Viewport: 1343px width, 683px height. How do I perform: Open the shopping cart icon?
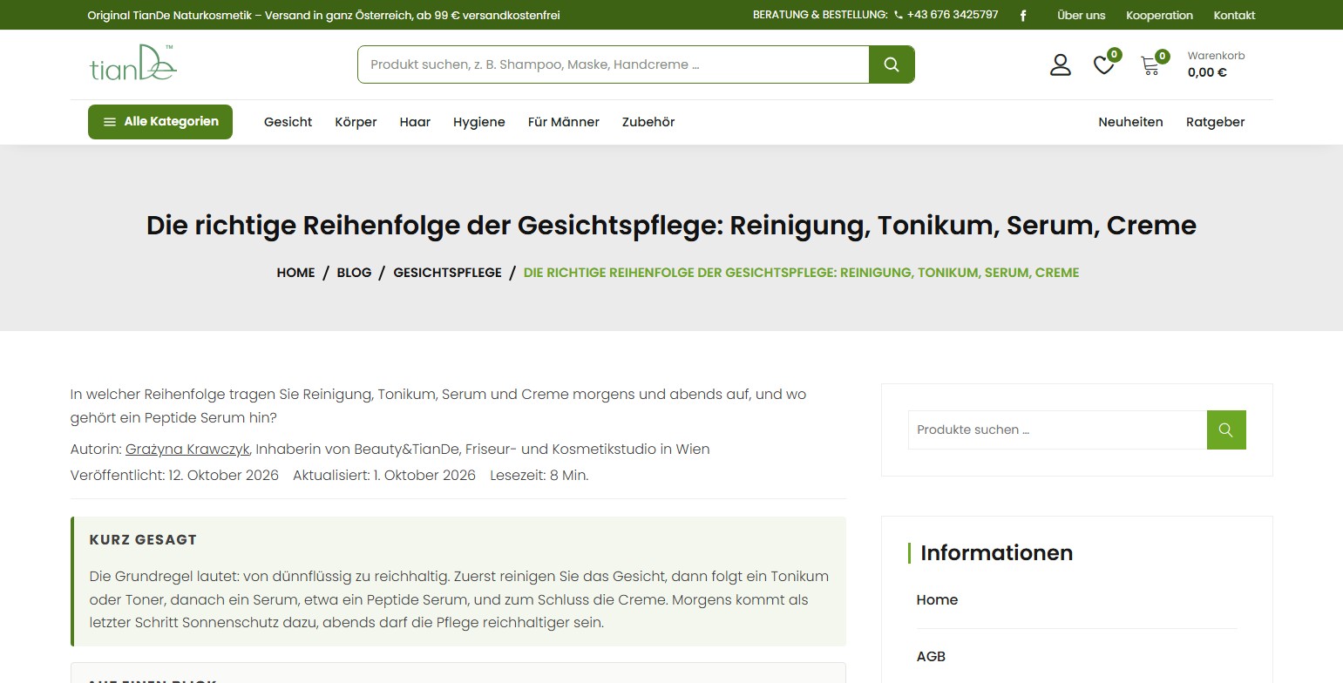pyautogui.click(x=1150, y=65)
